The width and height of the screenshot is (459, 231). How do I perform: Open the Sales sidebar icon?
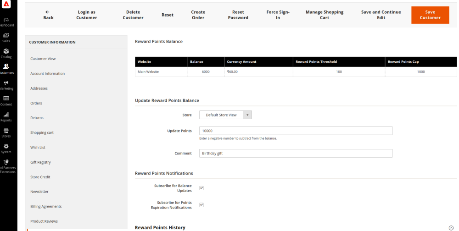tap(6, 36)
